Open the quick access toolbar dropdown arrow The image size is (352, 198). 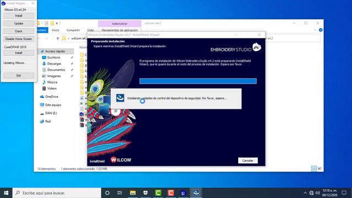click(x=57, y=23)
